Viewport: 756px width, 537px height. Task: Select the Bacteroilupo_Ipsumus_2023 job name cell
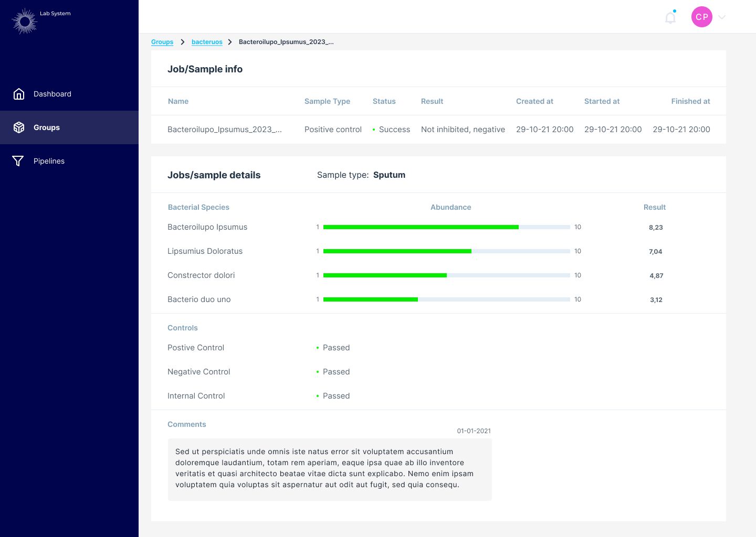point(225,130)
